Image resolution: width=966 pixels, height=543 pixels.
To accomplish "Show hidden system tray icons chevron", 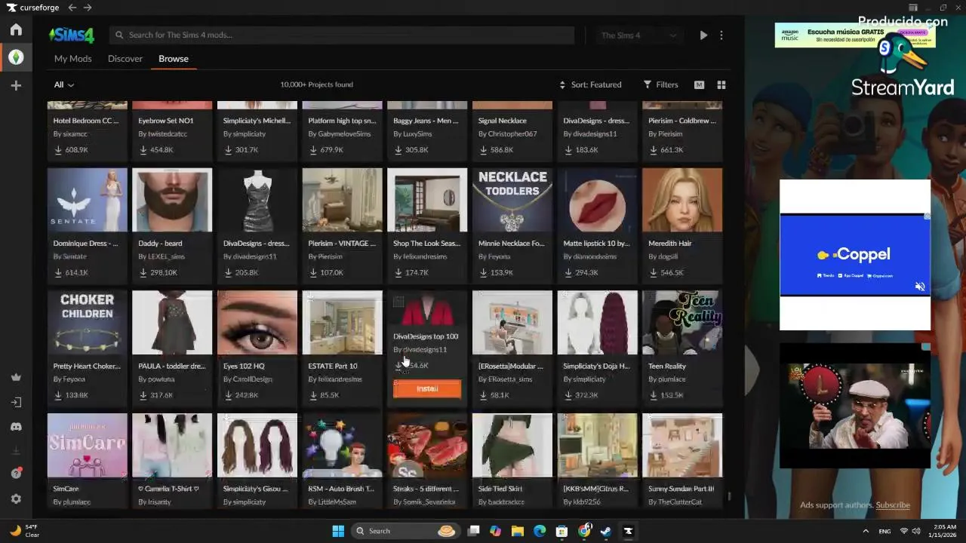I will click(x=866, y=531).
